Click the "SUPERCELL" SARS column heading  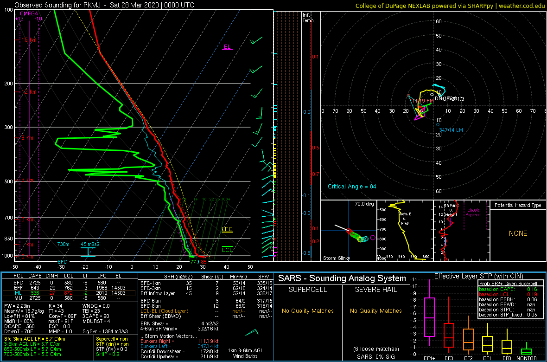(307, 291)
